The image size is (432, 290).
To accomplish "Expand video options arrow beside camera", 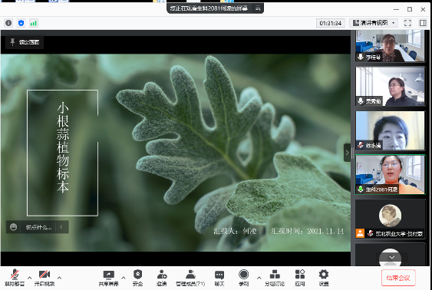I will point(59,278).
